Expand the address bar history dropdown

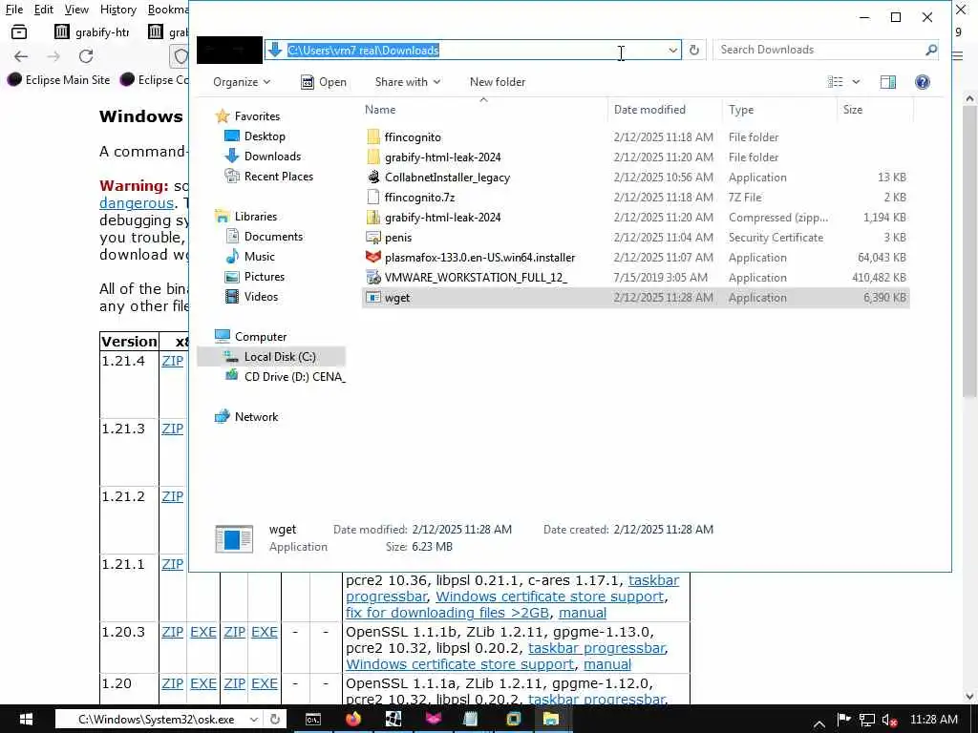673,50
